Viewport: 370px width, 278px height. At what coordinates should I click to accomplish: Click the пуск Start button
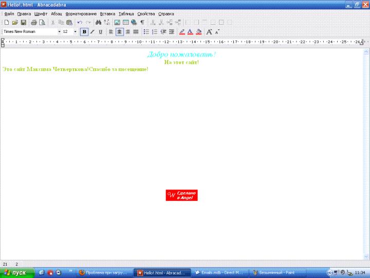[17, 272]
